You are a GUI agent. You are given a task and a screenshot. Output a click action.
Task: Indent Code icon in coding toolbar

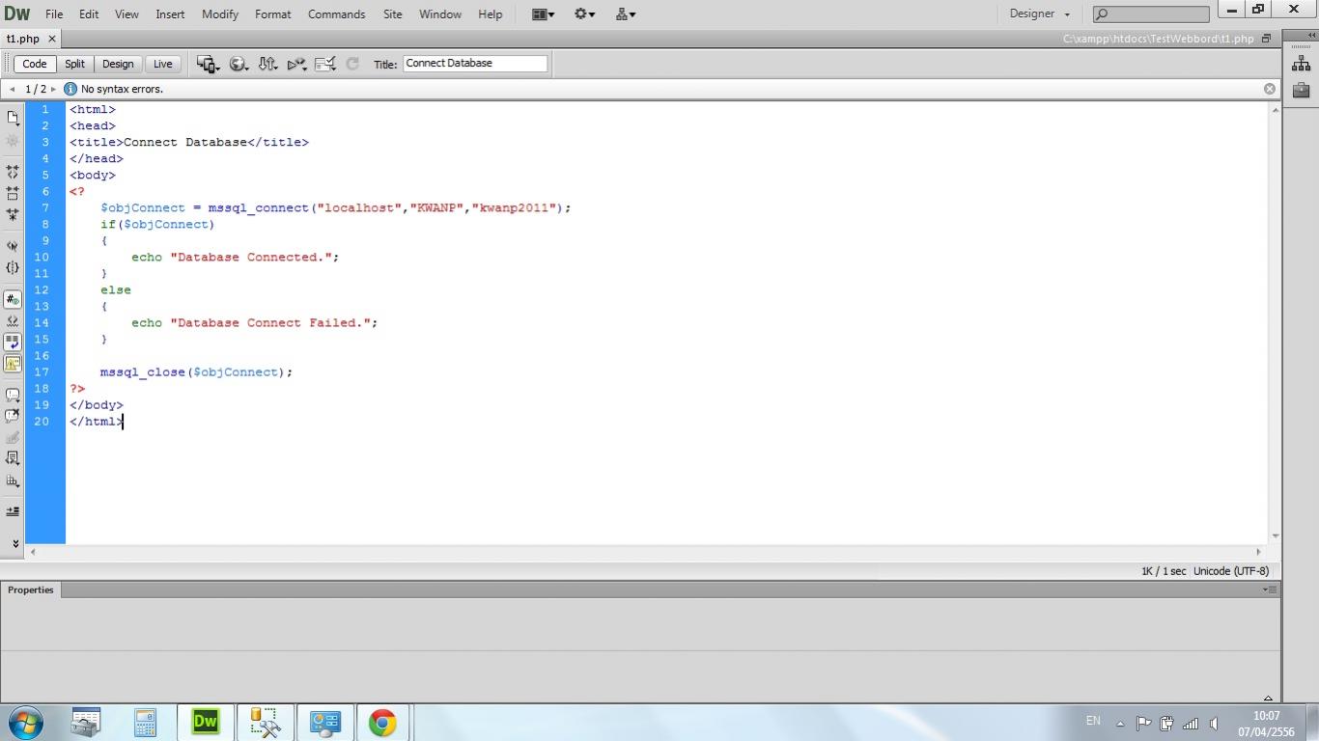click(13, 511)
